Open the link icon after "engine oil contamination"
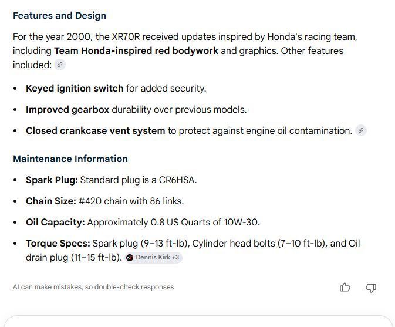Viewport: 395px width, 327px height. (x=361, y=130)
